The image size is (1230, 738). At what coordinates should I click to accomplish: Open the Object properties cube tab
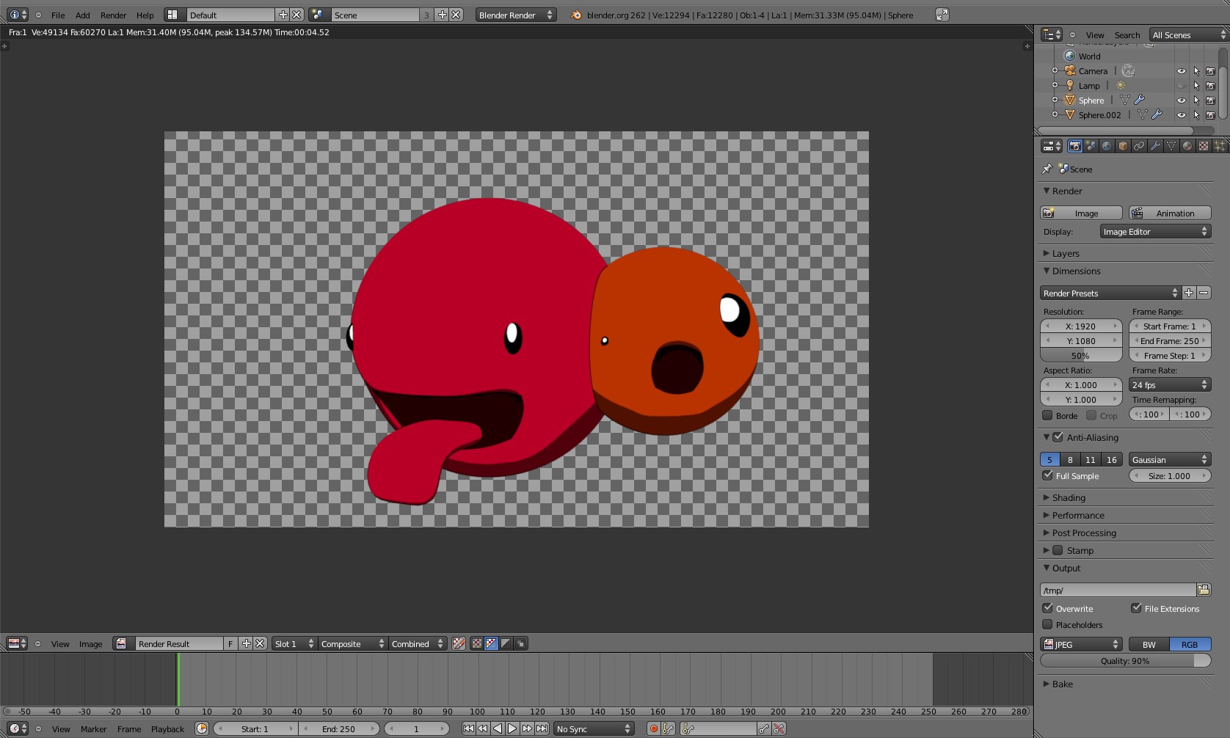tap(1123, 146)
